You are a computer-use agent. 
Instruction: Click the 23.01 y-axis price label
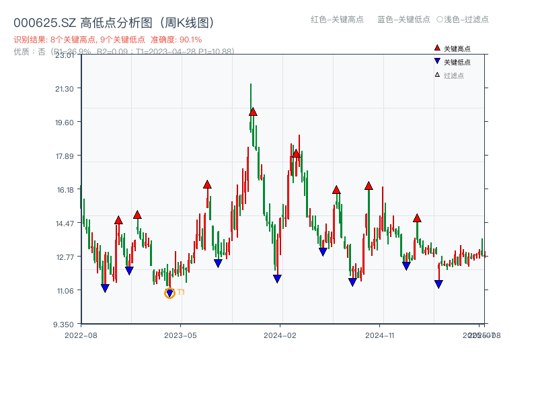coord(63,57)
